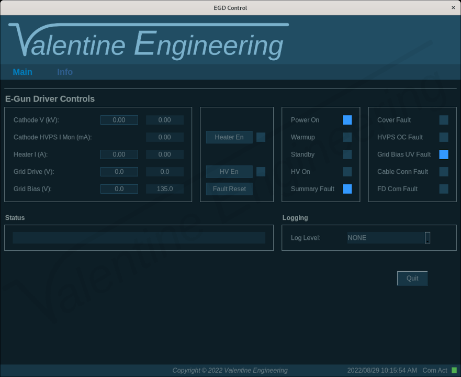Click the Grid Bias 135.0 readback value
The image size is (461, 377).
(165, 188)
